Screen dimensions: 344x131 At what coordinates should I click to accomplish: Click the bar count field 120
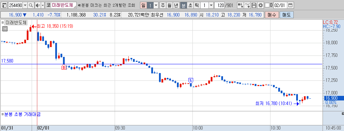[219, 5]
